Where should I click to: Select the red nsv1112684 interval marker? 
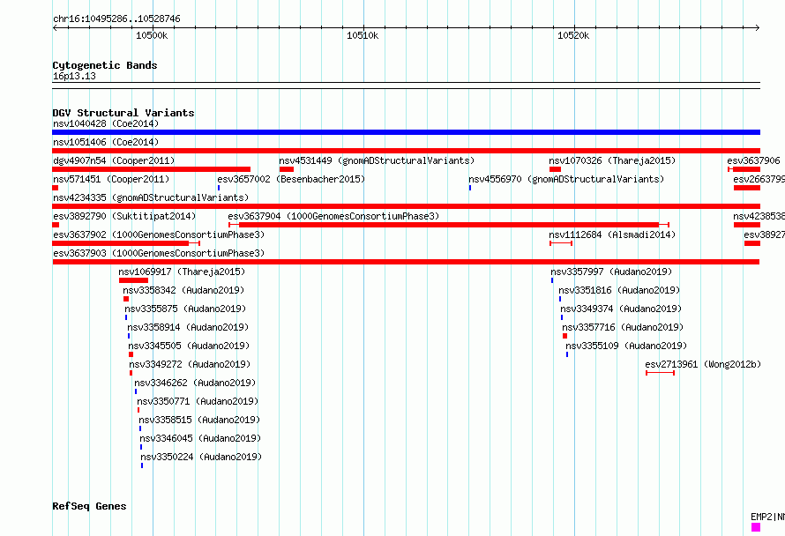point(561,243)
